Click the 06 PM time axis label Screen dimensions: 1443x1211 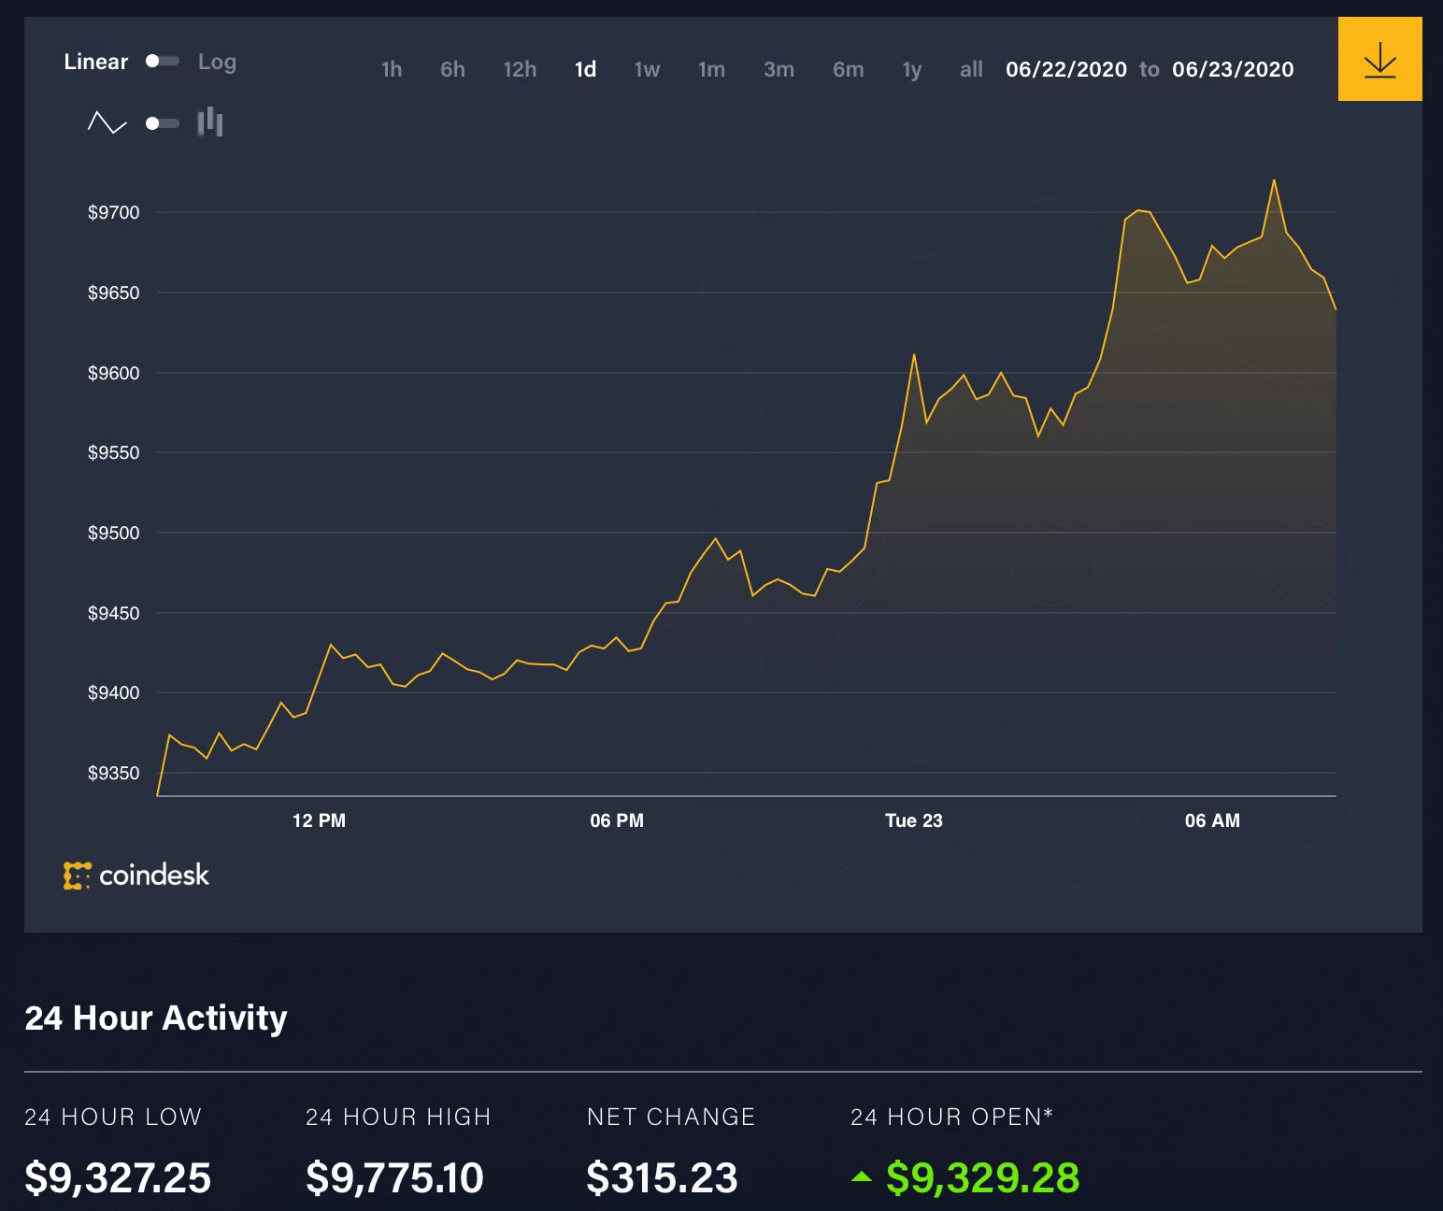(x=617, y=820)
